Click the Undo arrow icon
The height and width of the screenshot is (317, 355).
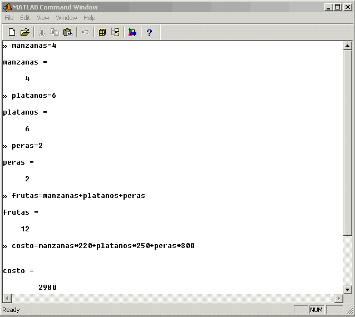[x=85, y=32]
